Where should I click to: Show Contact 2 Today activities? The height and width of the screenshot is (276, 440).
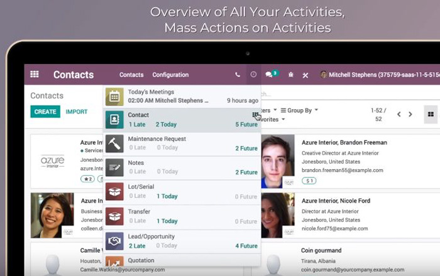(166, 125)
